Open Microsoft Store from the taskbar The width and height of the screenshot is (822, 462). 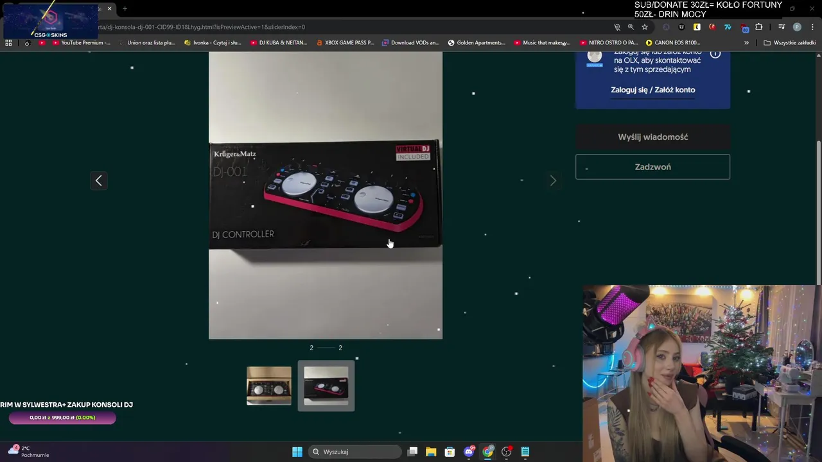coord(450,452)
